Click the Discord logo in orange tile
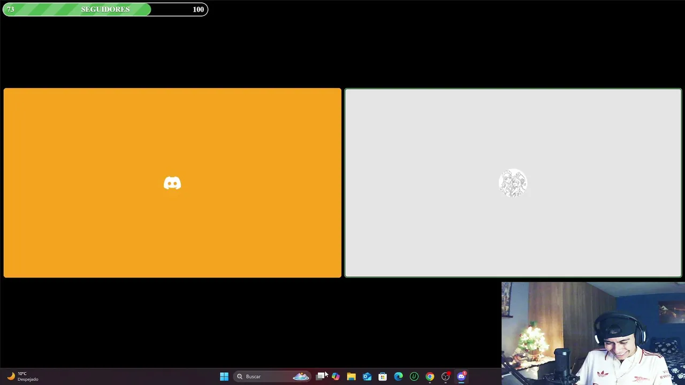The height and width of the screenshot is (385, 685). (x=172, y=183)
